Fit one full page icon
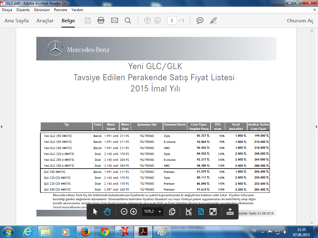318x238 pixels. coord(201,212)
